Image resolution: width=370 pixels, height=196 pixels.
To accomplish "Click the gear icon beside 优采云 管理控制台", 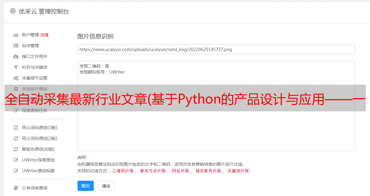I will (x=13, y=11).
